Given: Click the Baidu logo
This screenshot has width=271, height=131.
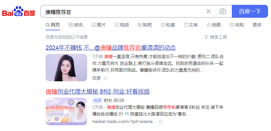Looking at the screenshot, I should (19, 11).
